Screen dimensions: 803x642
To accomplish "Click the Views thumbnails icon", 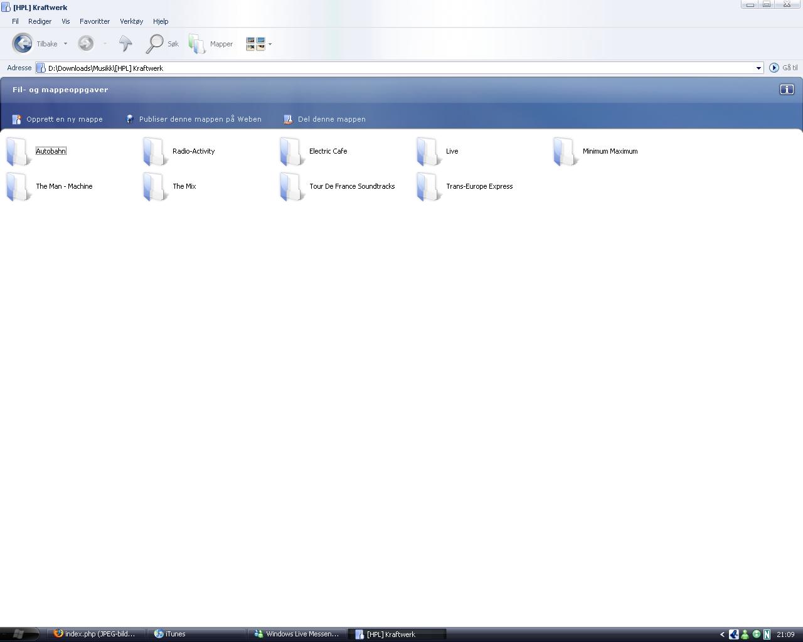I will (x=255, y=44).
